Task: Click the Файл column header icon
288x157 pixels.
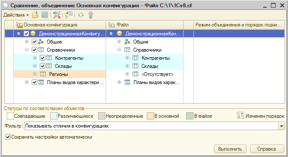Action: pos(112,25)
